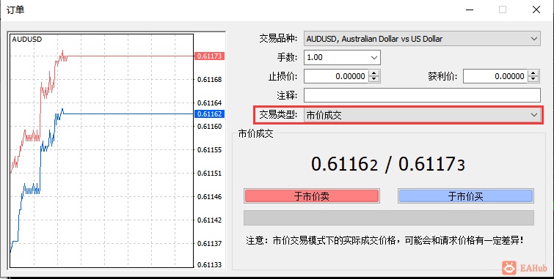
Task: Click the AUDUSD chart title label
Action: (x=27, y=39)
